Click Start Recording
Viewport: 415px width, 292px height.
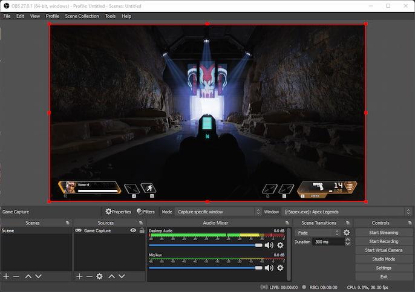[384, 241]
